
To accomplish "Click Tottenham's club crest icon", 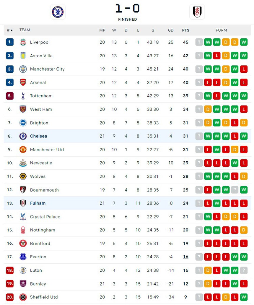I will (23, 96).
